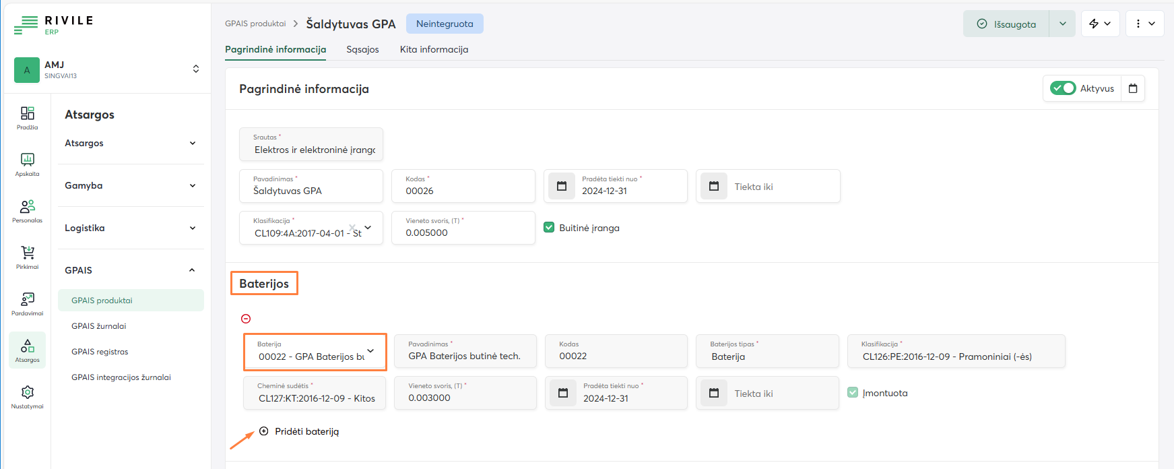Expand the Gamyba menu section
Screen dimensions: 1174x469
[130, 185]
